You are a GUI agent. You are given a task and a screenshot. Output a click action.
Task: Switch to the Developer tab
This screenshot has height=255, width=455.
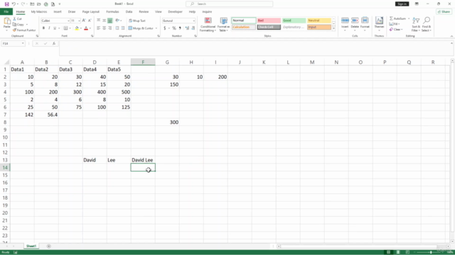click(x=176, y=12)
